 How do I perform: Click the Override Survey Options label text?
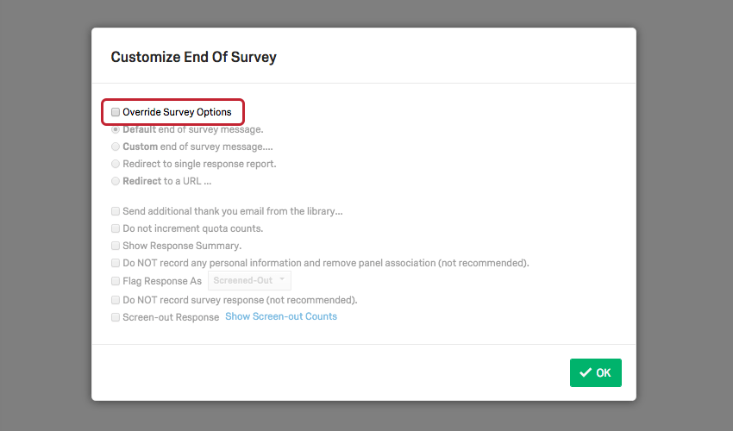pos(177,112)
